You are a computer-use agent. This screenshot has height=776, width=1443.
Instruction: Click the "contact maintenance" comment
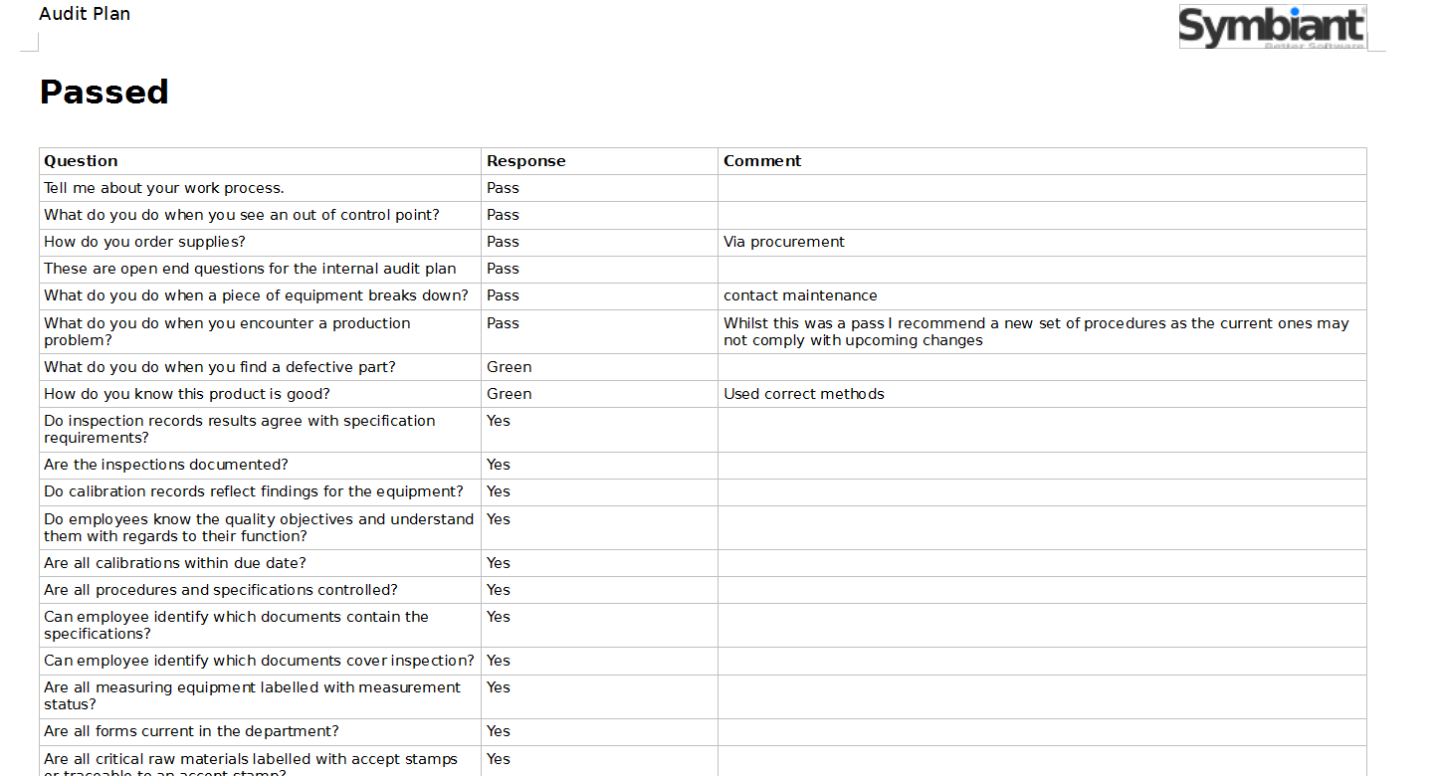(x=800, y=295)
